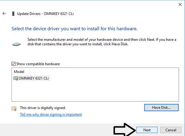
Task: Proceed with the Next button
Action: coord(147,130)
